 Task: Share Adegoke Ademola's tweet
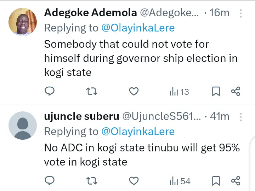(236, 92)
